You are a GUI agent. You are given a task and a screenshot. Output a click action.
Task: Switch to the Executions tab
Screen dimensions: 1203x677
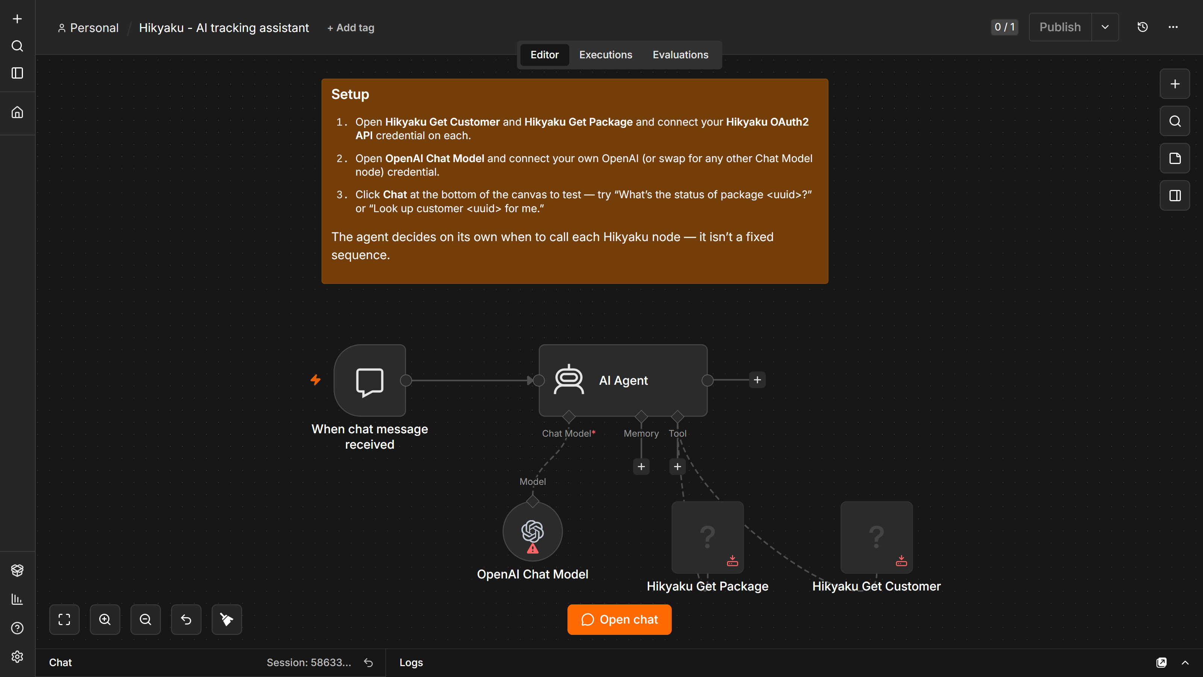pyautogui.click(x=606, y=55)
